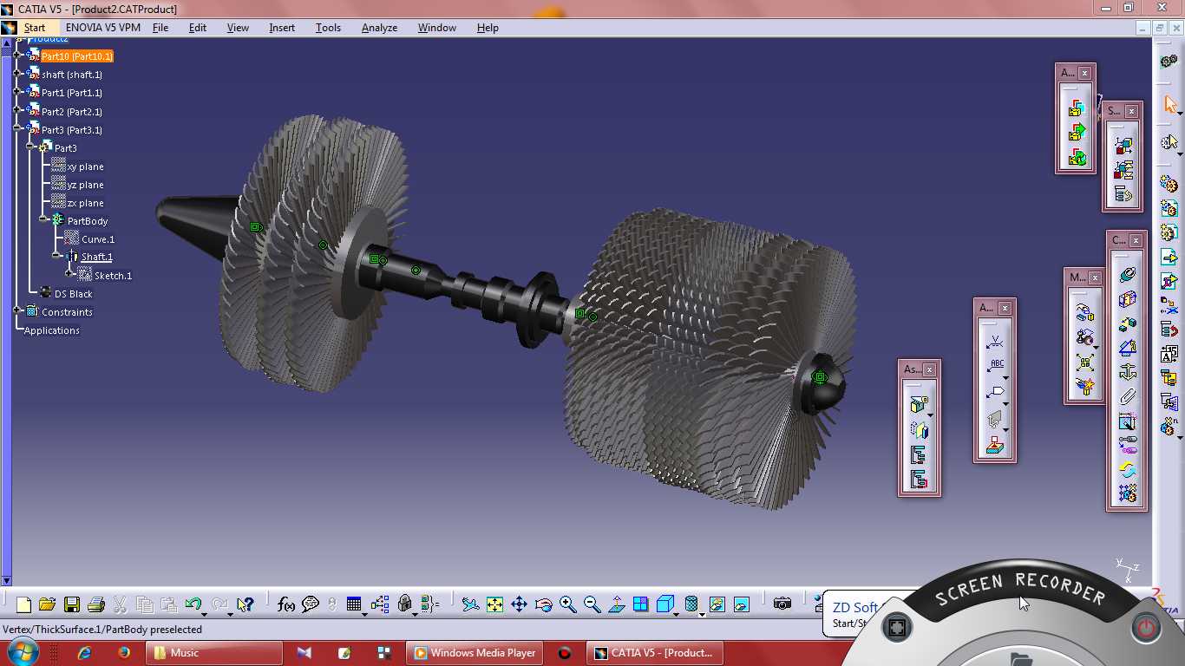The width and height of the screenshot is (1185, 666).
Task: Select the Coincidence Constraint tool
Action: 1127,275
